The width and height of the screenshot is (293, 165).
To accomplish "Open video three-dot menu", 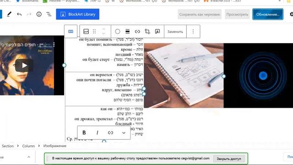I will pyautogui.click(x=54, y=44).
